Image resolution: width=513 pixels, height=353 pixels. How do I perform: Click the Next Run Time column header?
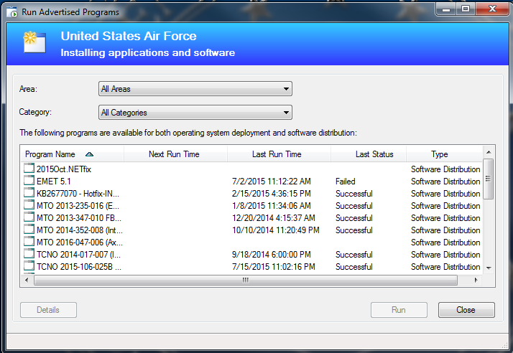(x=175, y=154)
